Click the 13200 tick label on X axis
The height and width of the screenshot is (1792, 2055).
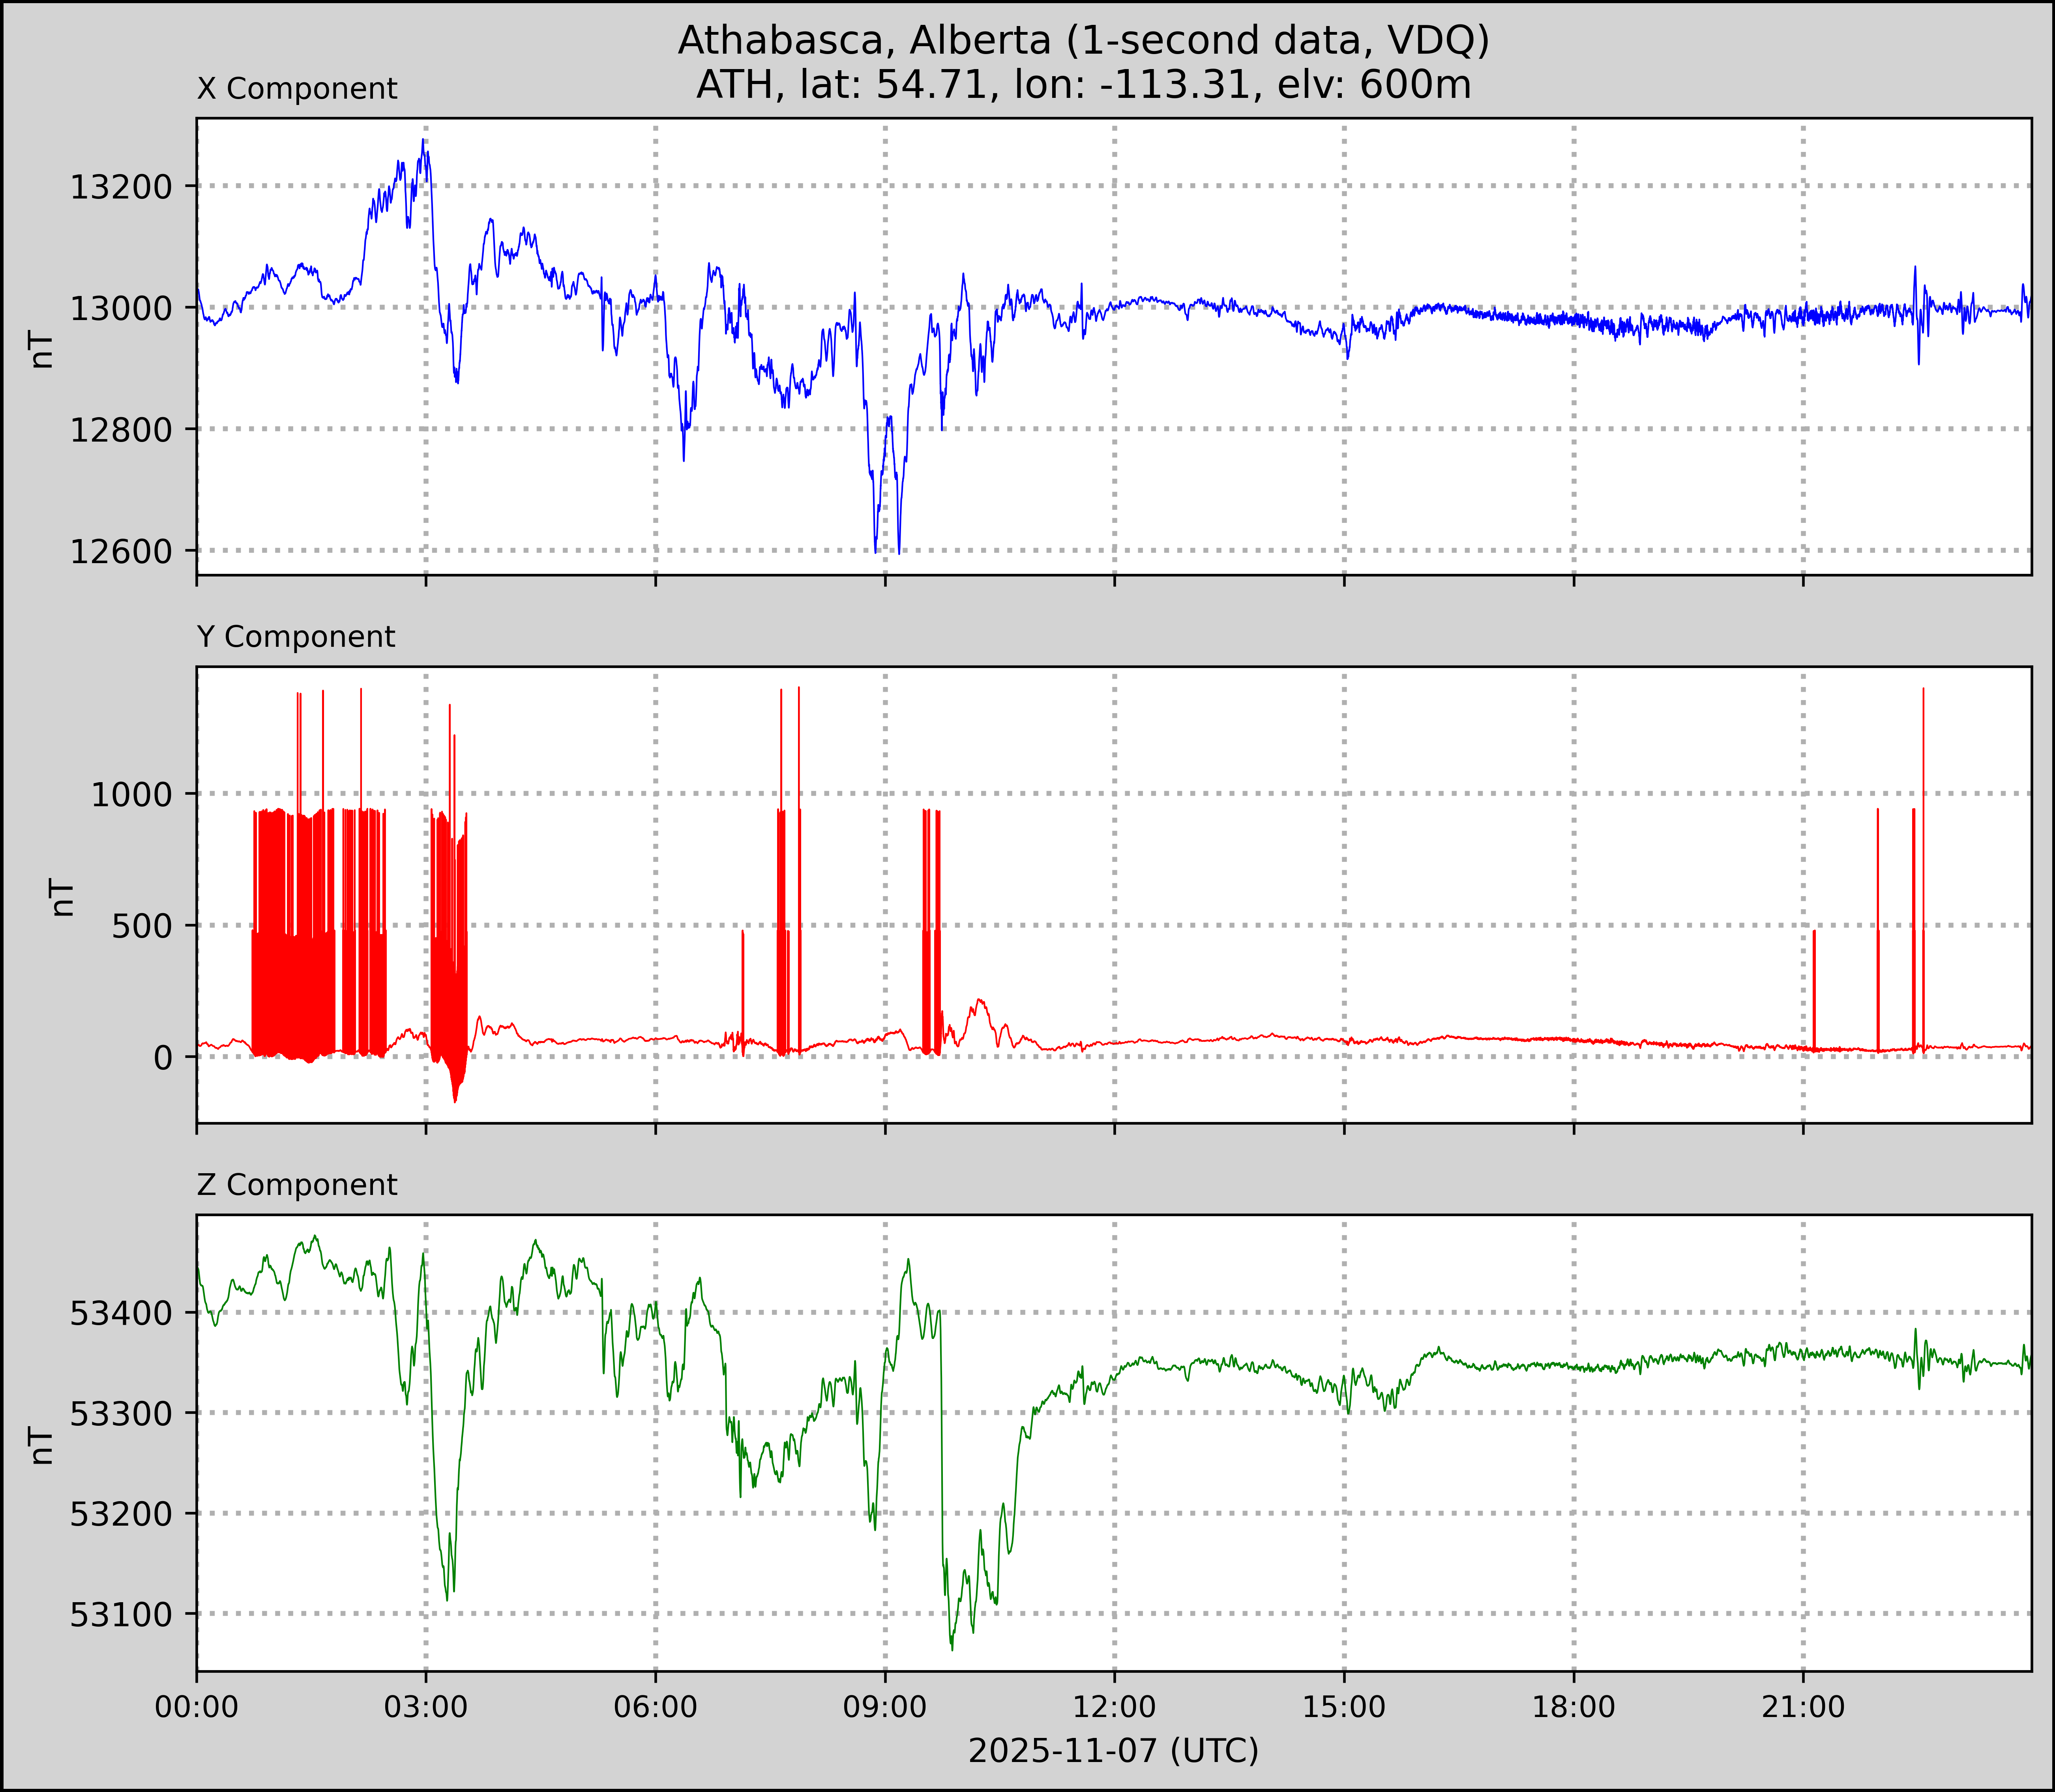click(x=121, y=187)
